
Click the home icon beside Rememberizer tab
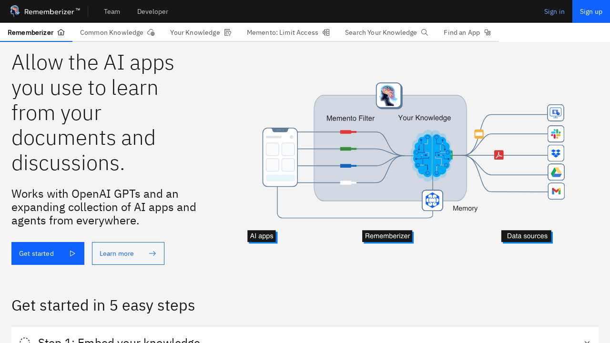[x=61, y=32]
